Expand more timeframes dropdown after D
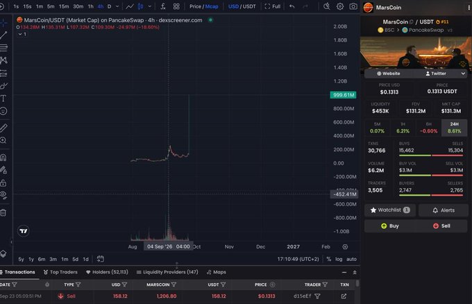 [x=117, y=6]
